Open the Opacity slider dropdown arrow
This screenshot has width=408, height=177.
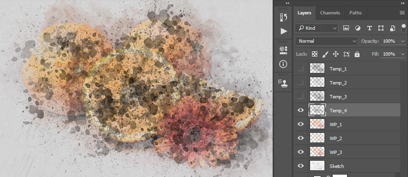pos(403,41)
